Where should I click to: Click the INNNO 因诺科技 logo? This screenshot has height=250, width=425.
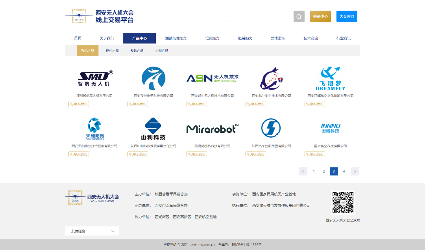(330, 128)
